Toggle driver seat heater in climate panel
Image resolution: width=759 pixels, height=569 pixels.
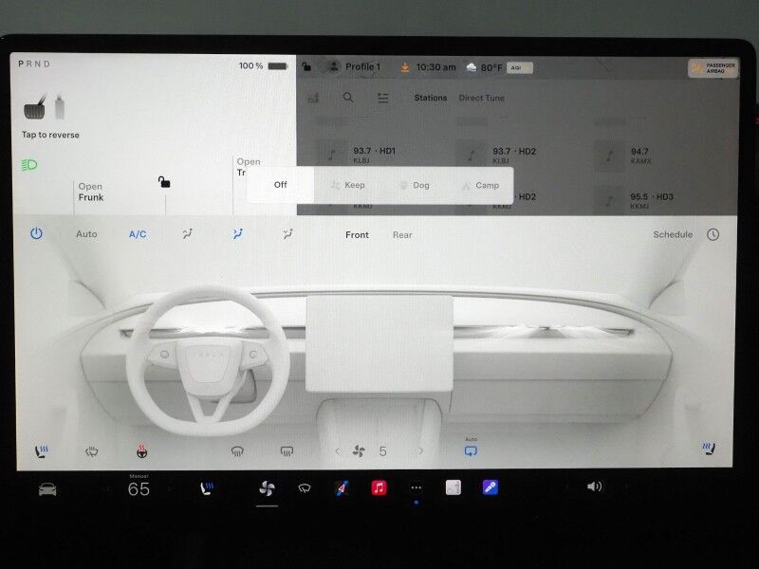click(41, 451)
